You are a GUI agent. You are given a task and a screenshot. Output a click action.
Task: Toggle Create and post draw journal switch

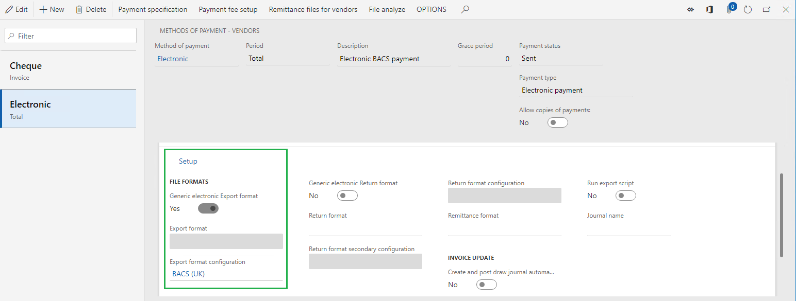point(486,285)
